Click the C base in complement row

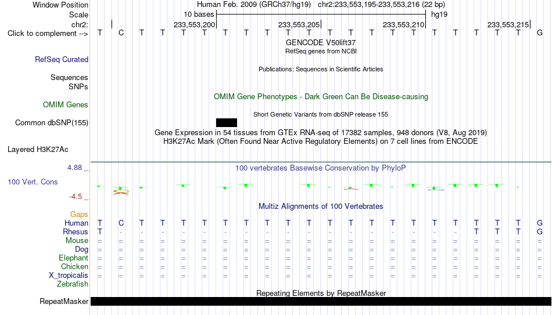(121, 33)
